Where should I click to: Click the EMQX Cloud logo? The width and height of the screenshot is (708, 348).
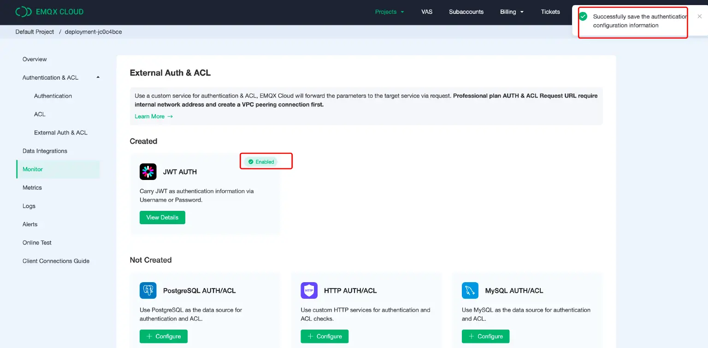click(x=49, y=12)
